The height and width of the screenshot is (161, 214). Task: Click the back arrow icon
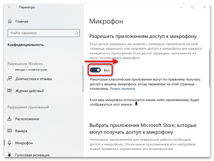(10, 7)
